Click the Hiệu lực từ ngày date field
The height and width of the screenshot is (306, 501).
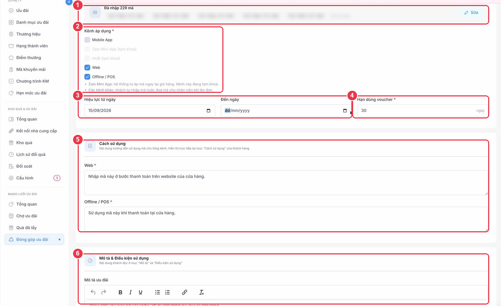150,111
